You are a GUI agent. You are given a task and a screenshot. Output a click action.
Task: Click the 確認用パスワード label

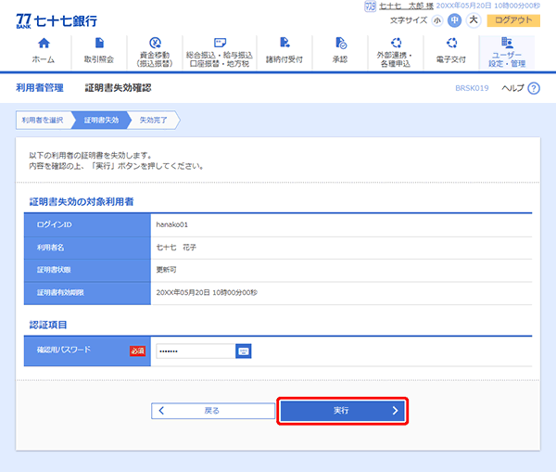(x=64, y=350)
